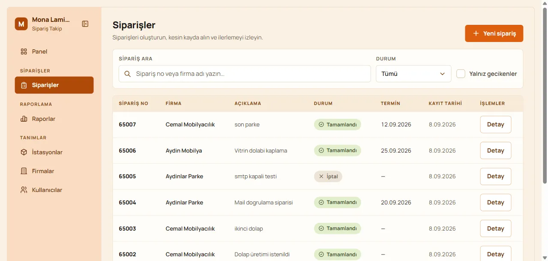Click the Termin column header
The width and height of the screenshot is (548, 261).
pyautogui.click(x=390, y=103)
